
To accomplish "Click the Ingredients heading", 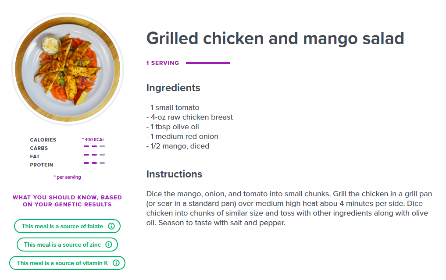I will point(173,88).
